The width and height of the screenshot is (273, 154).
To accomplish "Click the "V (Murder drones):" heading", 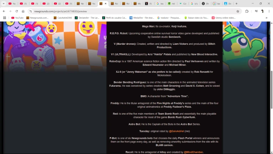I will (x=125, y=44).
